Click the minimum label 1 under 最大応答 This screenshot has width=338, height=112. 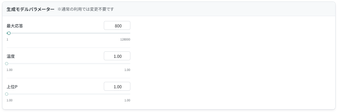7,40
